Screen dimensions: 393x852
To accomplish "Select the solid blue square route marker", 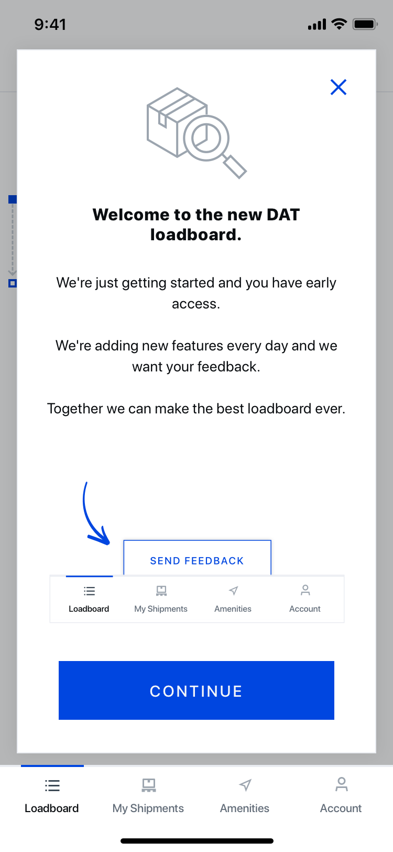I will click(x=13, y=199).
